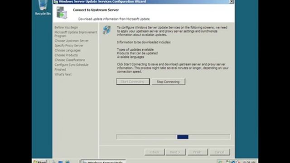Select the Before You Begin step

(66, 27)
